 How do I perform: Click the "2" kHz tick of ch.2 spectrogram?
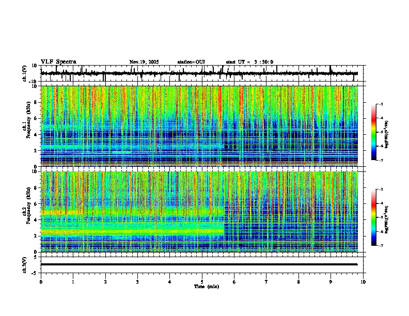tap(36, 236)
